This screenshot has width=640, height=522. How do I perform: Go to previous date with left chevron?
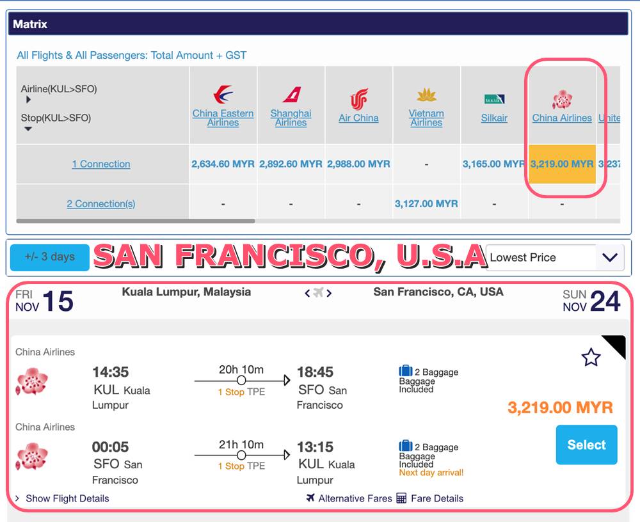307,293
